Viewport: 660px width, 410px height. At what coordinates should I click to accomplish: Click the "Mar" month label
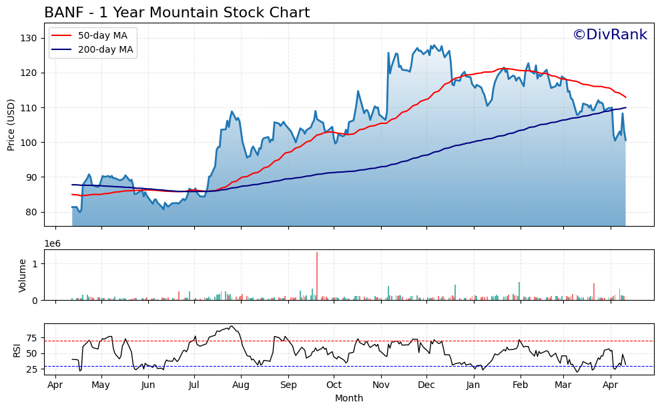pos(563,385)
